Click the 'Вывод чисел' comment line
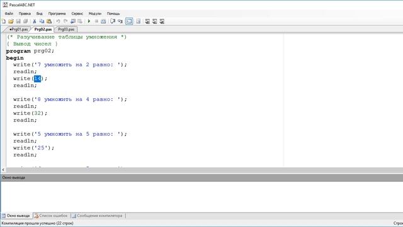 pos(32,44)
